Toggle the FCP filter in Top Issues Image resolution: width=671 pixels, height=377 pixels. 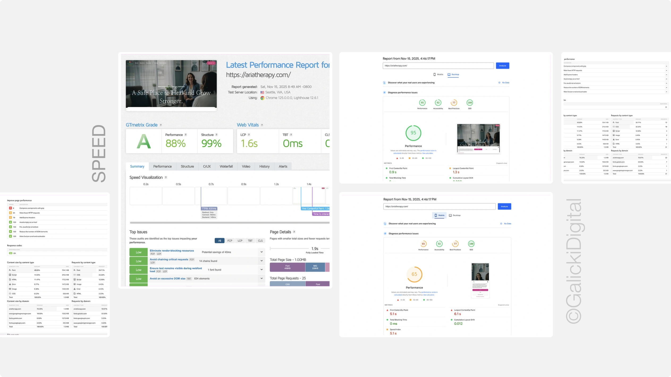pyautogui.click(x=230, y=241)
